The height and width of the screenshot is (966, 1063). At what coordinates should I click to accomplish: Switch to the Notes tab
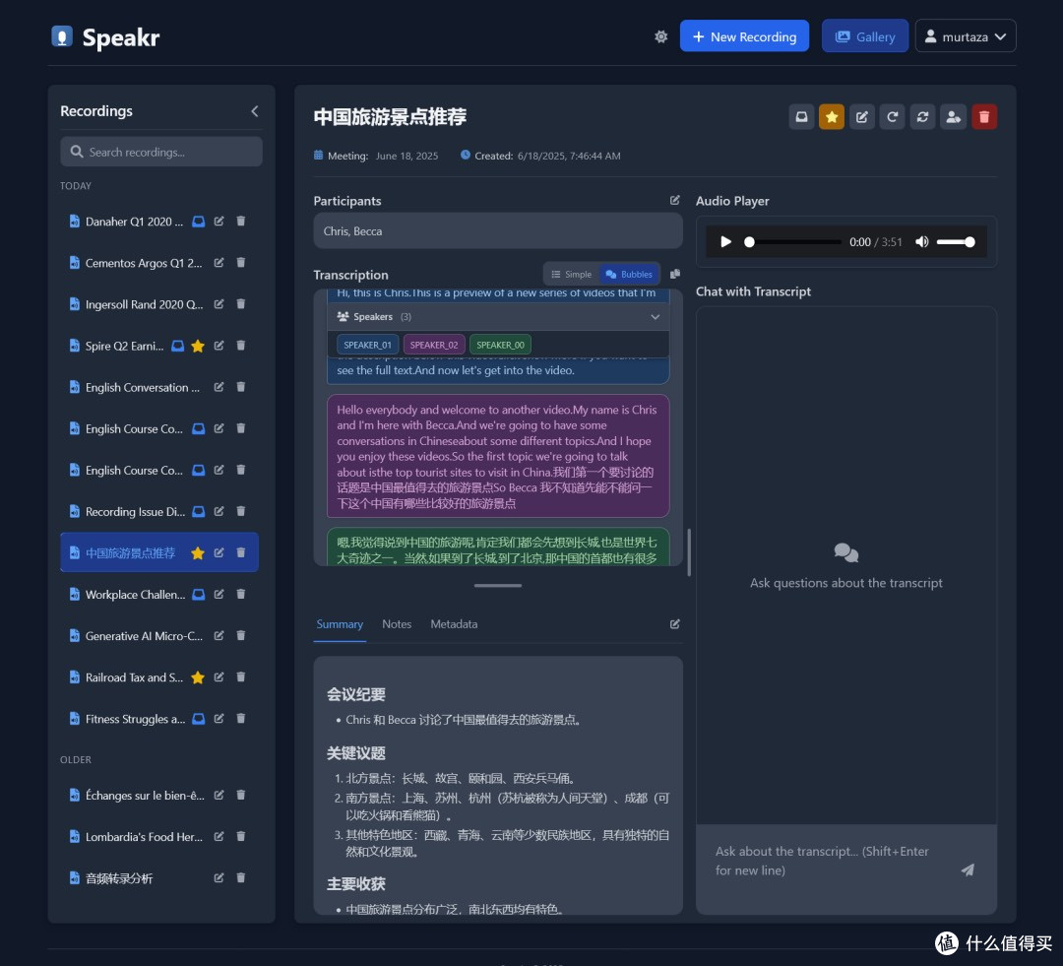click(x=397, y=624)
